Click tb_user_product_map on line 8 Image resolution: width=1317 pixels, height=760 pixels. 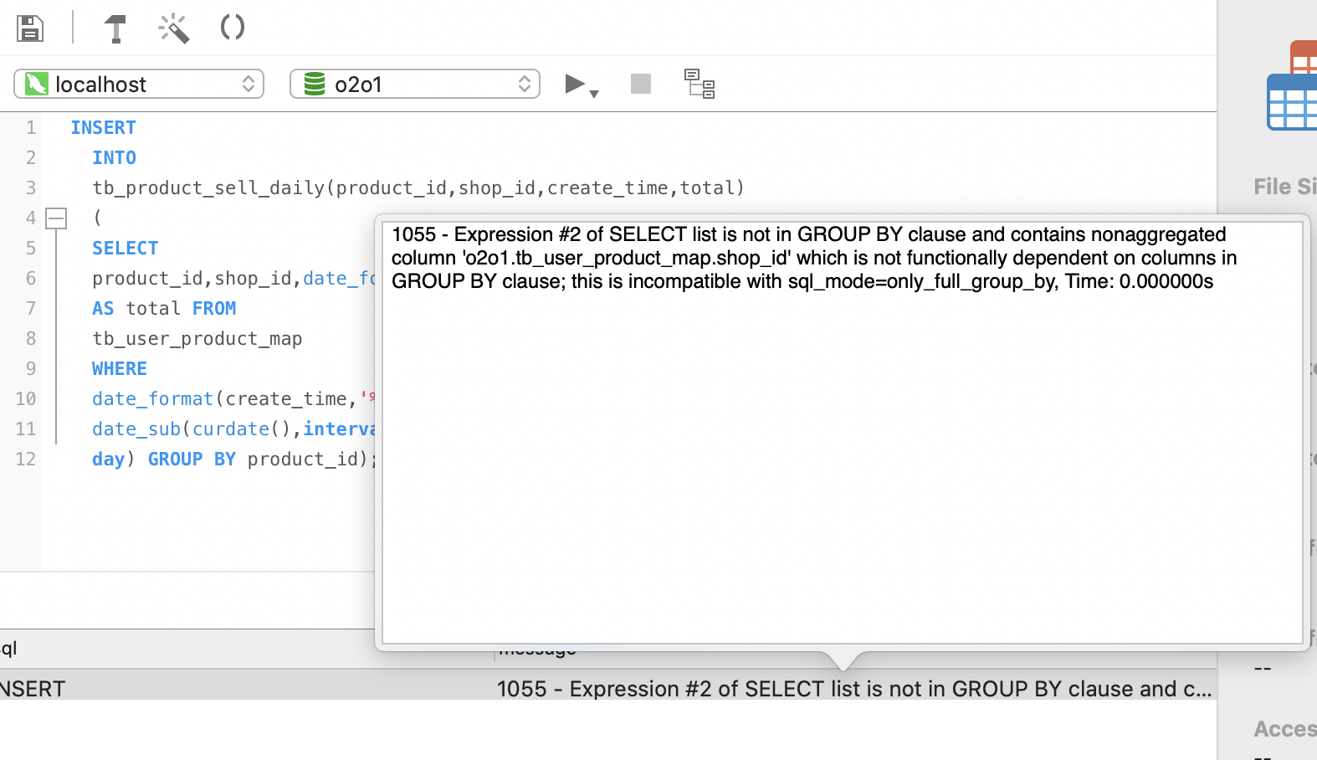[x=197, y=338]
